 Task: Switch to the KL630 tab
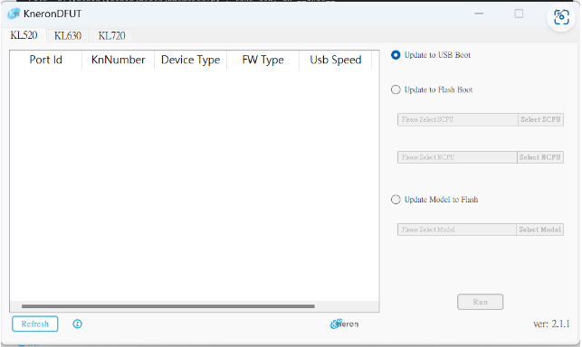pyautogui.click(x=68, y=35)
